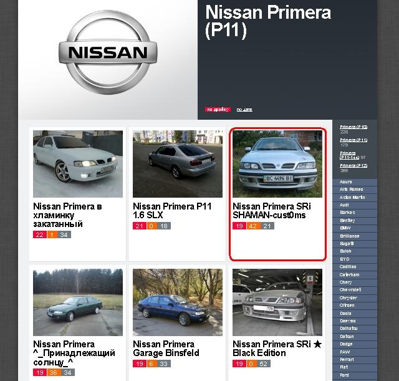Image resolution: width=399 pixels, height=381 pixels.
Task: Select Bentley in the brand list
Action: 347,220
